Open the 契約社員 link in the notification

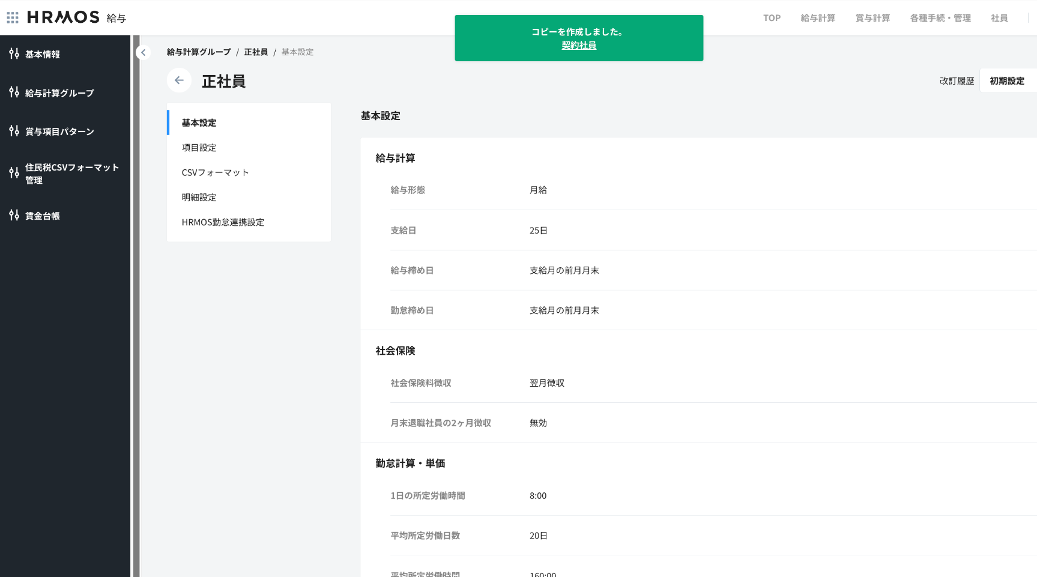579,46
